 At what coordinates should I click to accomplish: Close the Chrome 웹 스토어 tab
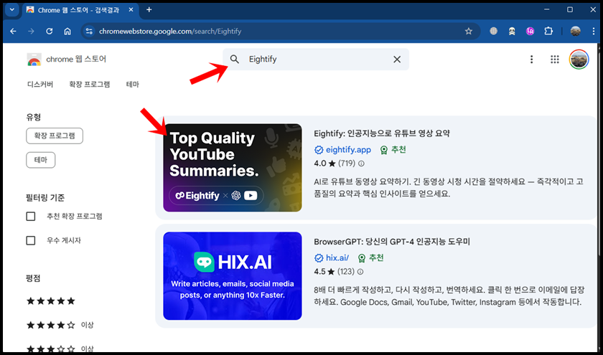pyautogui.click(x=131, y=10)
